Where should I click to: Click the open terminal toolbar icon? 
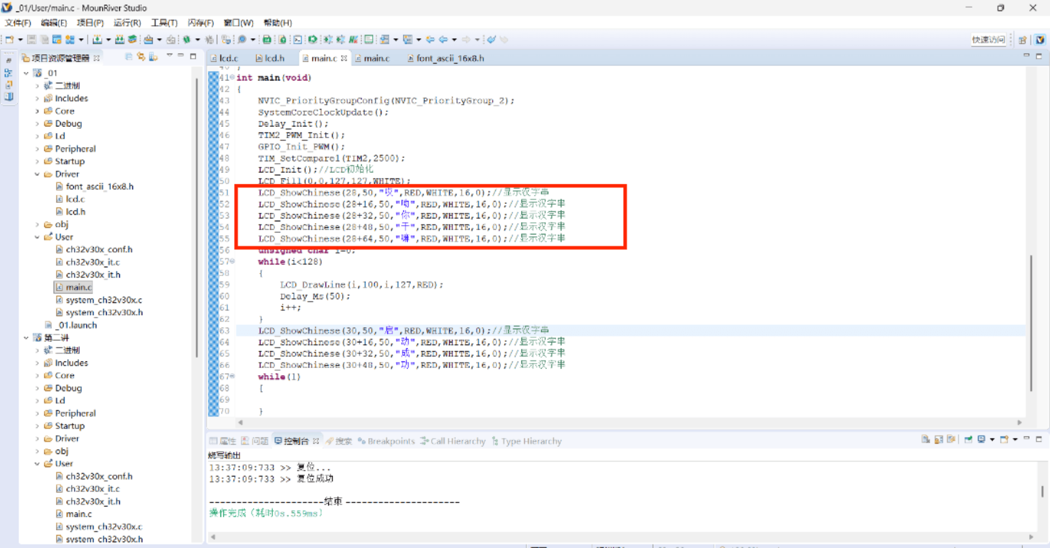[297, 39]
